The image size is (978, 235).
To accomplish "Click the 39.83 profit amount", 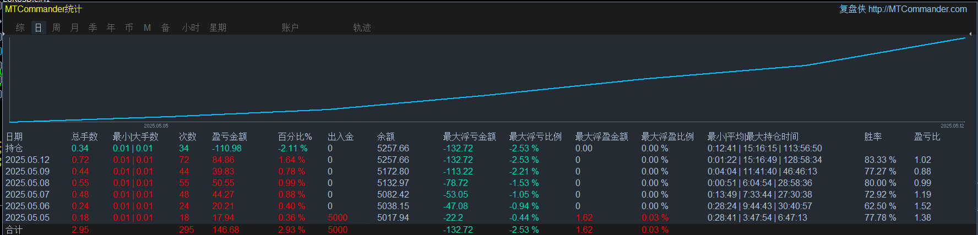I will 224,171.
